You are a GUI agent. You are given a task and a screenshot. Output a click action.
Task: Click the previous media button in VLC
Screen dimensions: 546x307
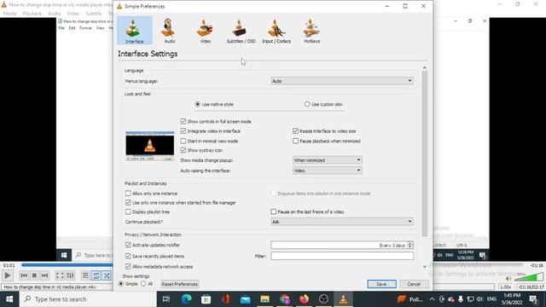[24, 275]
